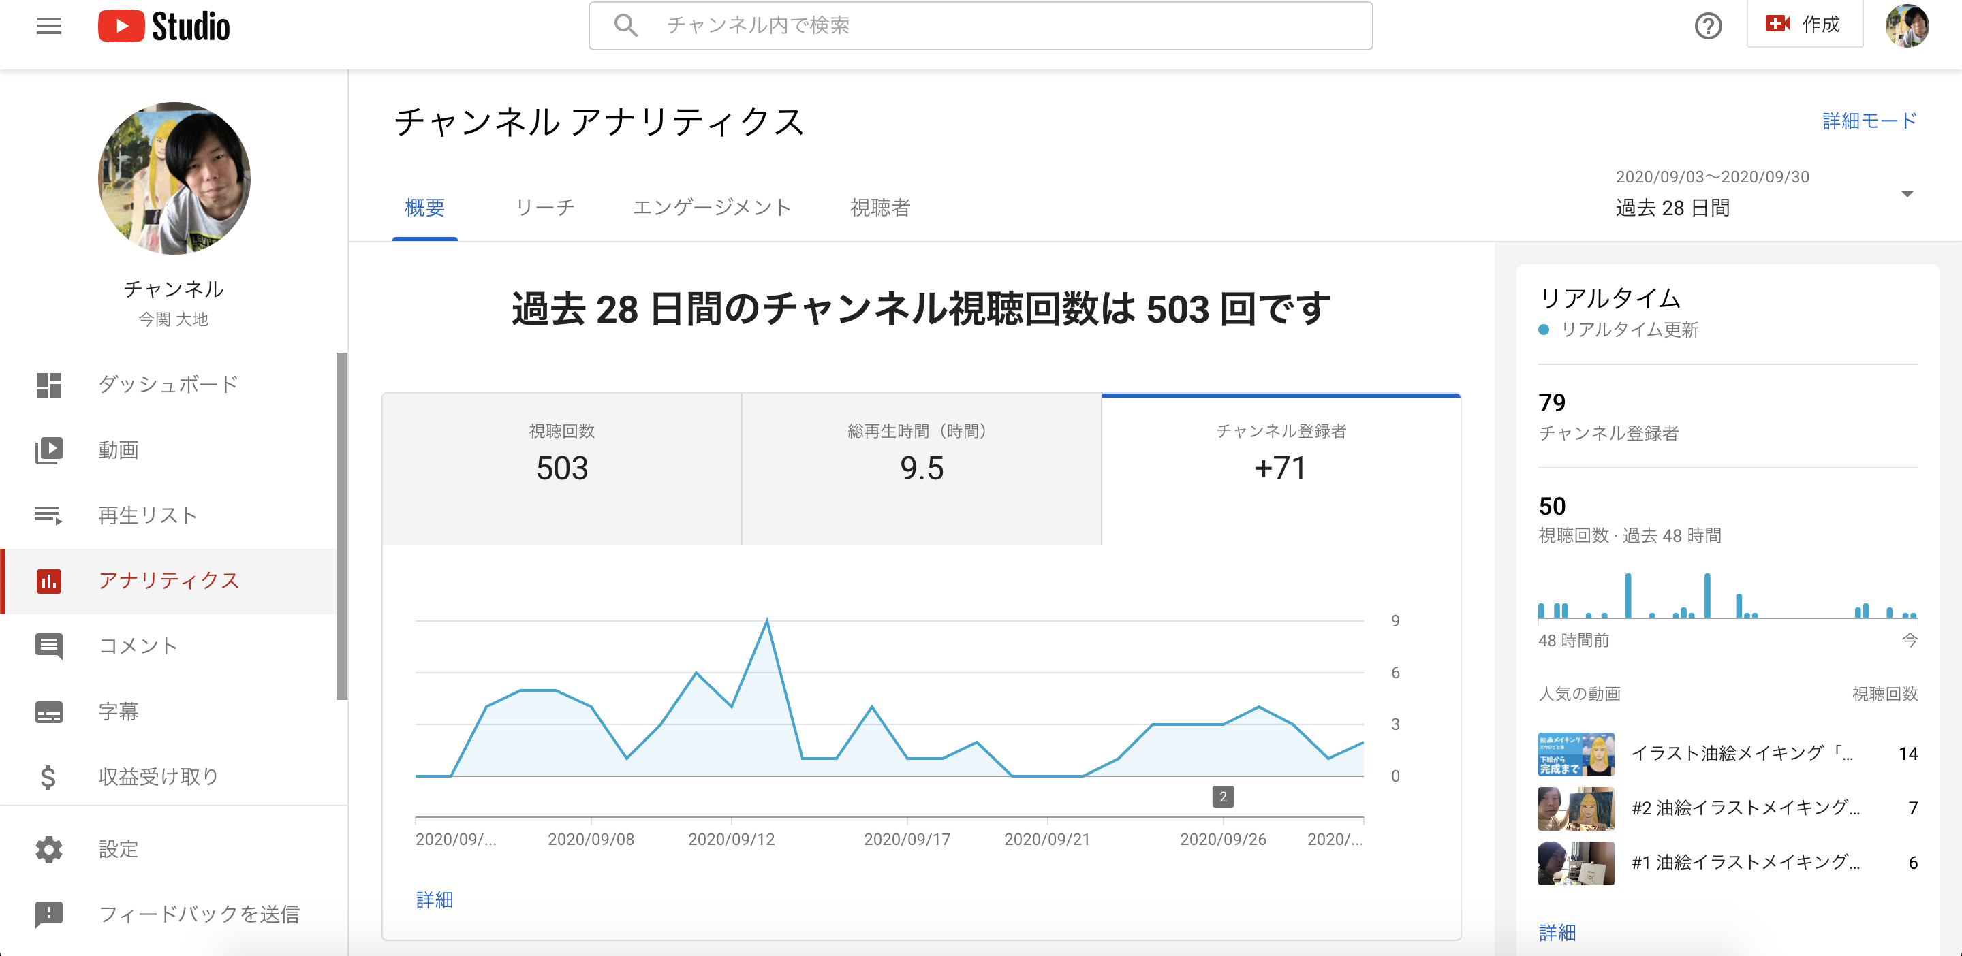Open video イラスト油絵メイキング thumbnail
The width and height of the screenshot is (1962, 956).
point(1576,754)
